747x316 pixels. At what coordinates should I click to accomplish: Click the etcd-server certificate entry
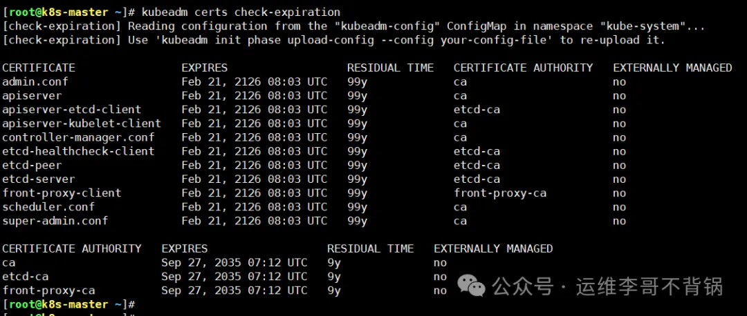point(39,179)
